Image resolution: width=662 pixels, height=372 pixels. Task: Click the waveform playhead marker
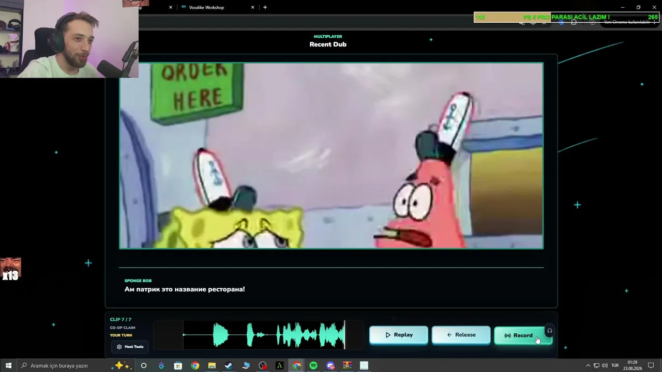coord(344,335)
